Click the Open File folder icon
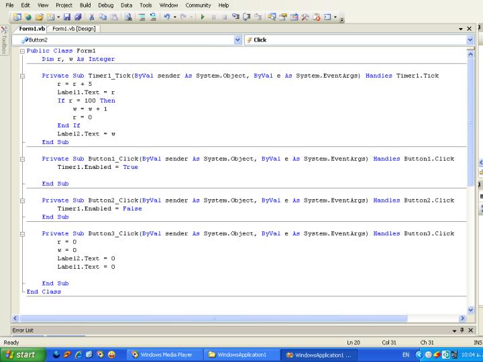483x362 pixels. pyautogui.click(x=39, y=17)
